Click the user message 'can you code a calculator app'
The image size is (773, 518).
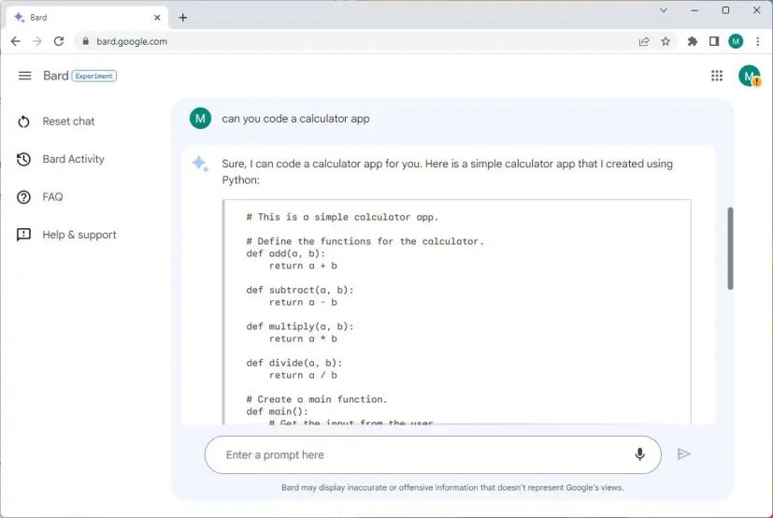(x=295, y=119)
